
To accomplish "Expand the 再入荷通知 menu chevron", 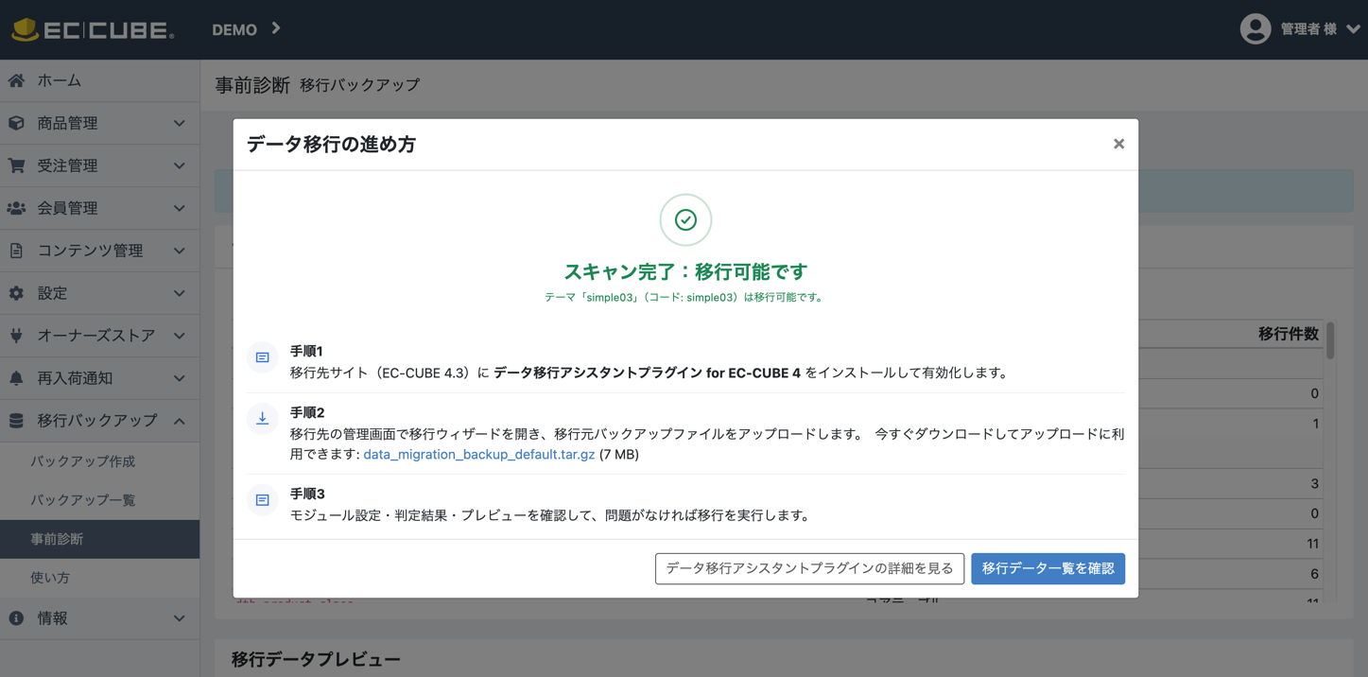I will 180,378.
